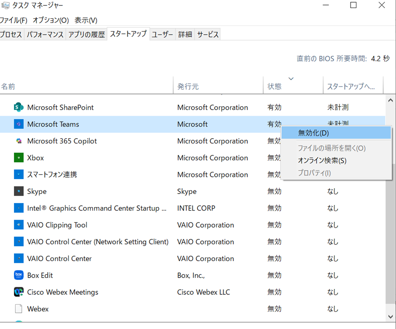The image size is (396, 329).
Task: Click the Microsoft 365 Copilot icon
Action: [19, 141]
